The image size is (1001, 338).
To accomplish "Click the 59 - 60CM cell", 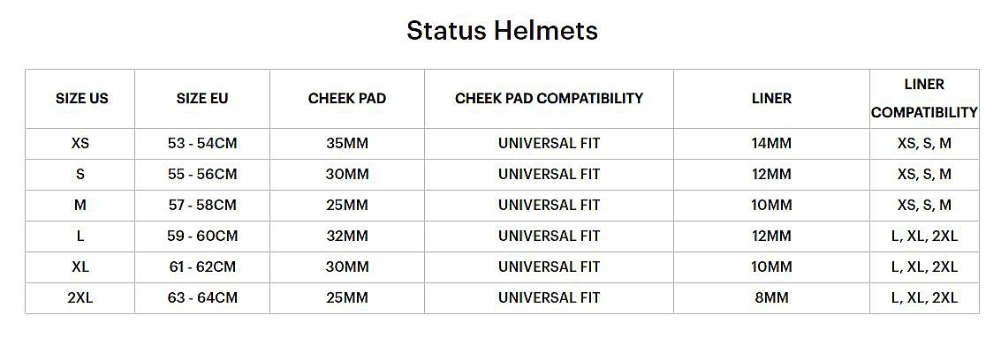I will click(x=201, y=236).
